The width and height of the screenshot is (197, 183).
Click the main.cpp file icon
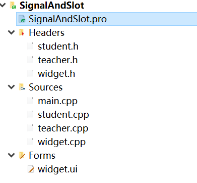[x=31, y=101]
